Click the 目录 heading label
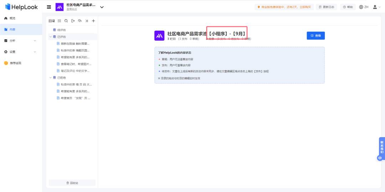The image size is (385, 192). click(x=52, y=21)
